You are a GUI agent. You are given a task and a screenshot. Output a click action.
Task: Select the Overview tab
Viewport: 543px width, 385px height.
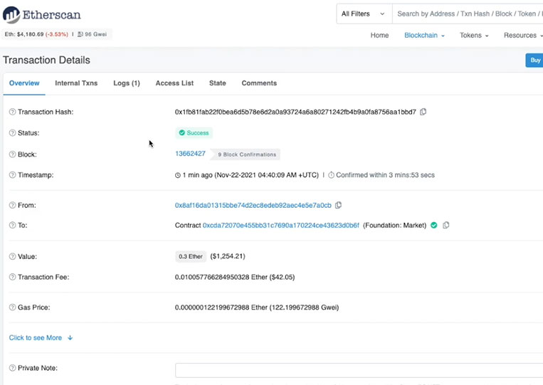click(24, 83)
